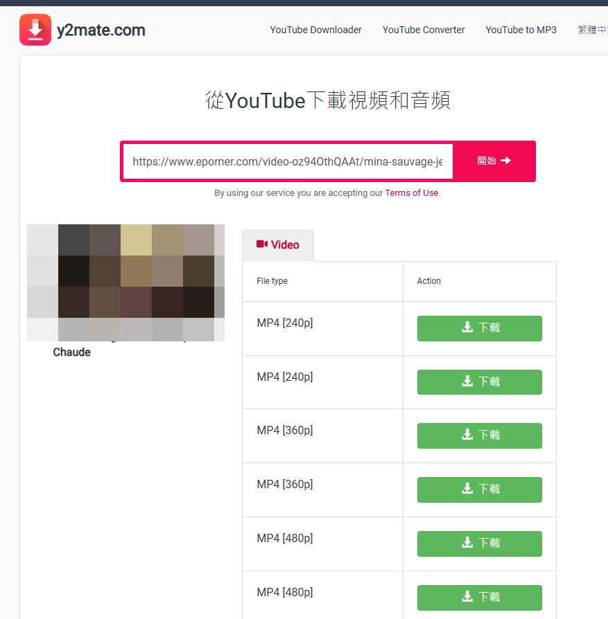
Task: Click the pixelated video thumbnail
Action: [125, 282]
